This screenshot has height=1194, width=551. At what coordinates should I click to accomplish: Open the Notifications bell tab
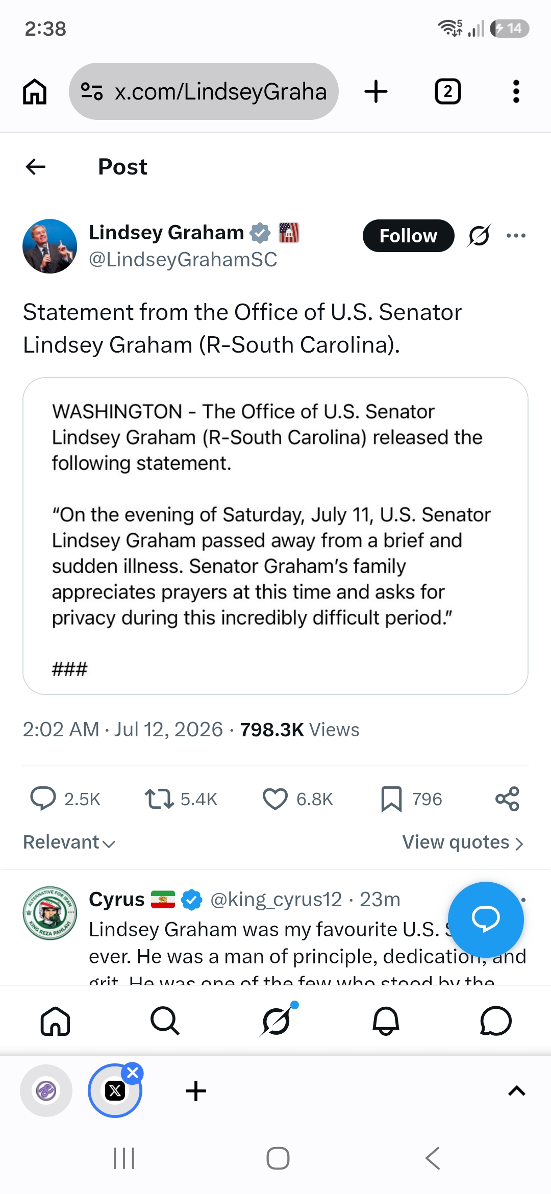(386, 1021)
